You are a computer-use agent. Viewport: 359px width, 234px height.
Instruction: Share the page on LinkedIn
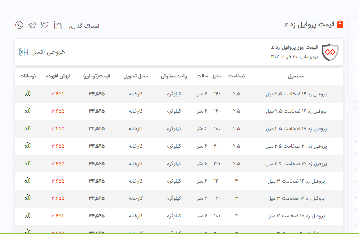58,25
